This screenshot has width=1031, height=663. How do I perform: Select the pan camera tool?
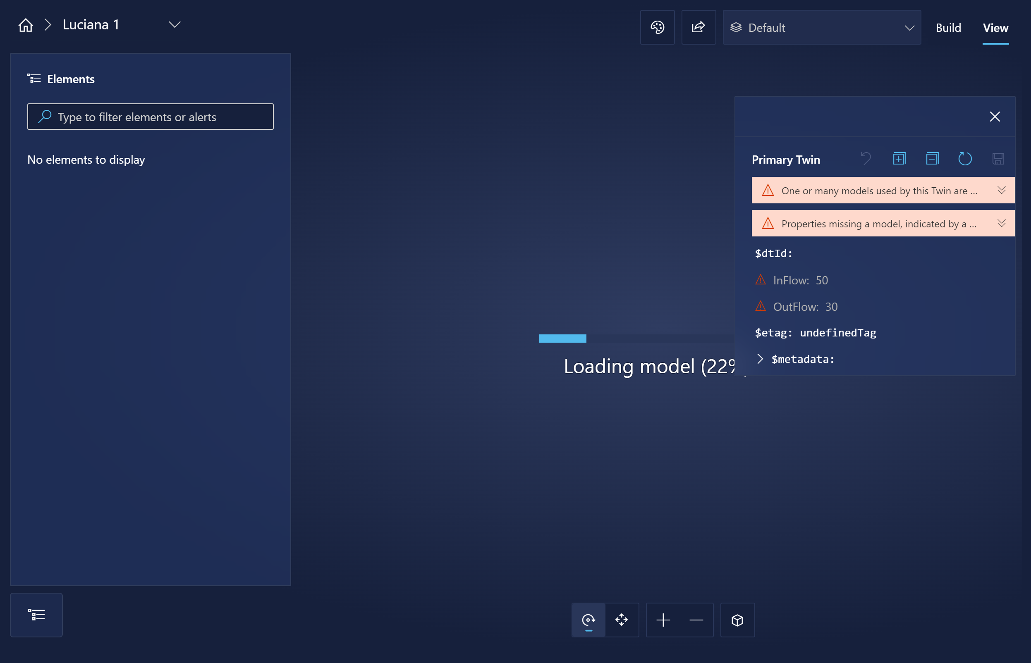(x=622, y=620)
